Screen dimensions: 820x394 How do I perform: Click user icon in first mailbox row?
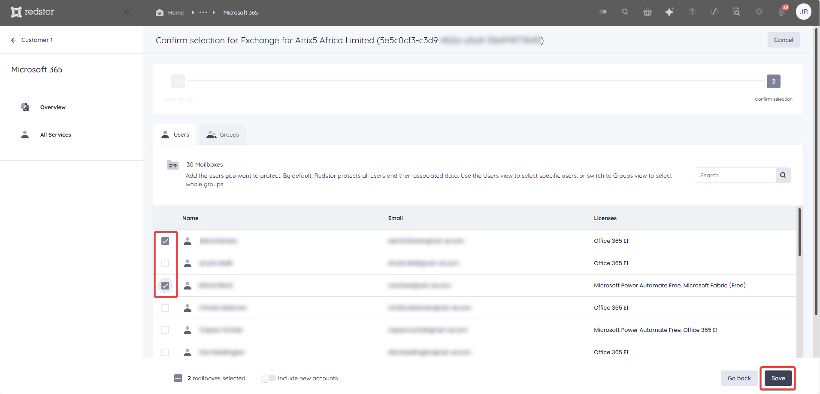tap(188, 241)
